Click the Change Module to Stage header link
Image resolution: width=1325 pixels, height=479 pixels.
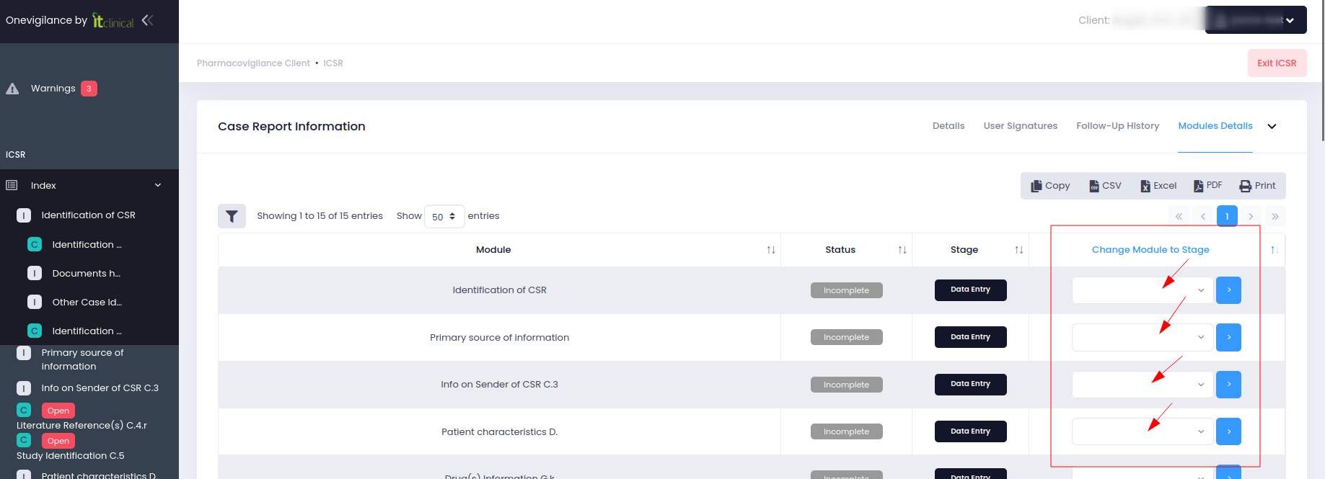coord(1150,250)
